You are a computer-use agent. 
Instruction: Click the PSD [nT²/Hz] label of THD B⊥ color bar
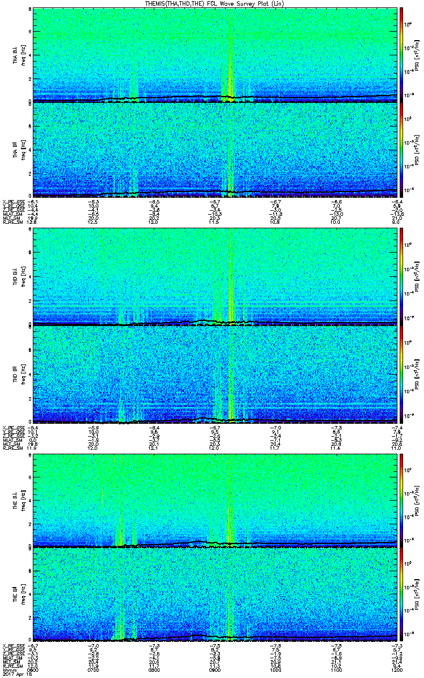[417, 277]
